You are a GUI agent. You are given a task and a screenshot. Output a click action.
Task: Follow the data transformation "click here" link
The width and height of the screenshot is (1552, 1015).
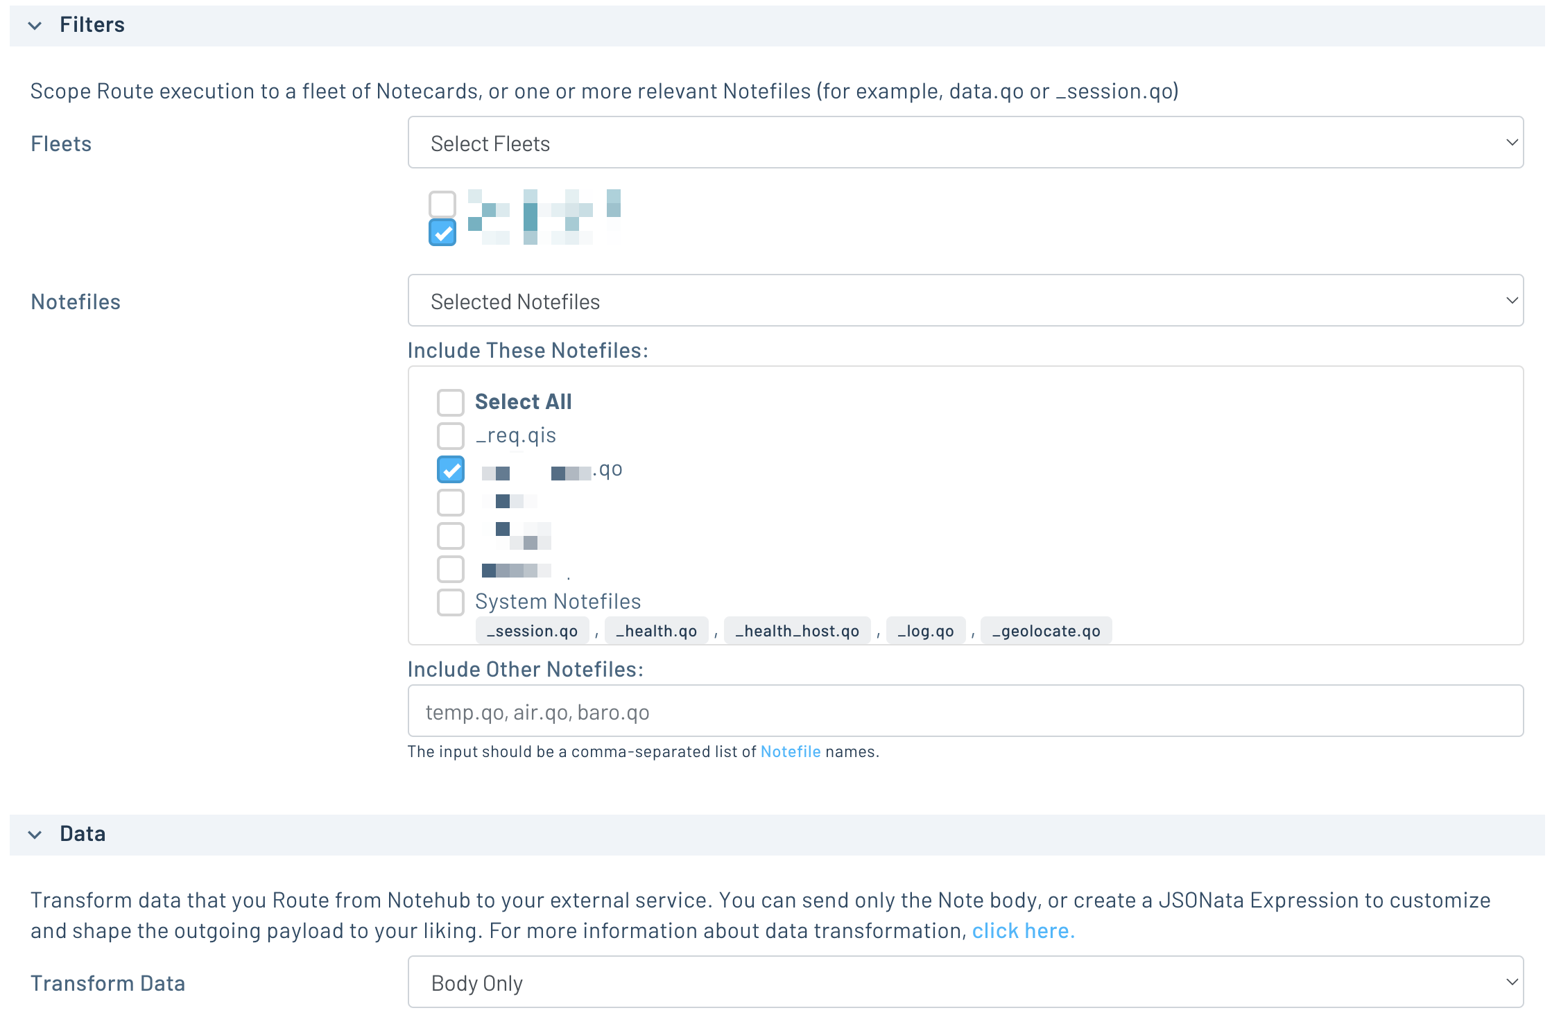click(1023, 931)
